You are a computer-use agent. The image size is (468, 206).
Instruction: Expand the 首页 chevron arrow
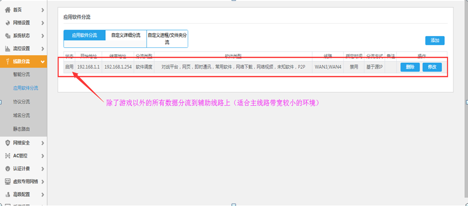43,10
